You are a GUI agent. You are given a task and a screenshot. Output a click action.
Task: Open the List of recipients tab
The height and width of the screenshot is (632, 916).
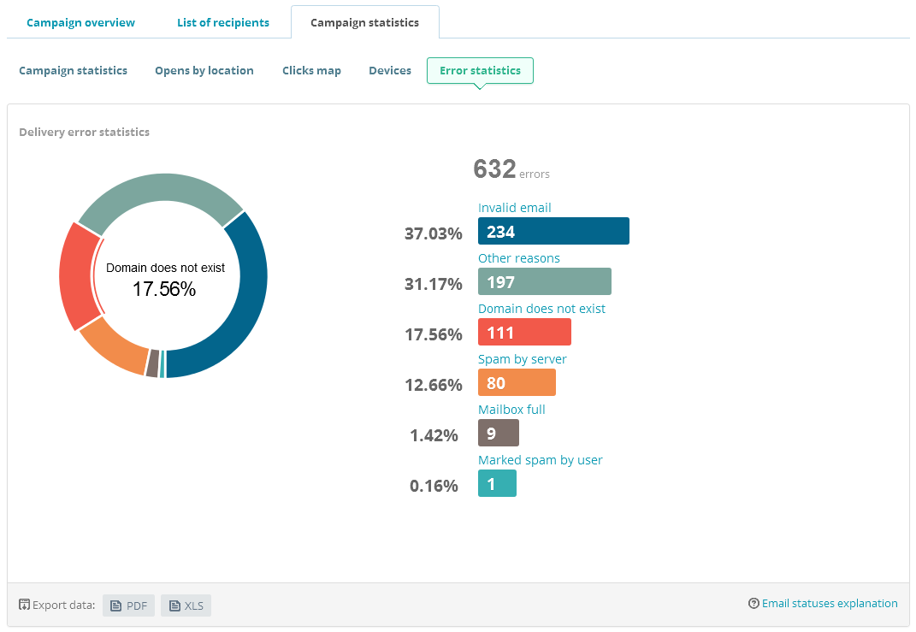[223, 22]
